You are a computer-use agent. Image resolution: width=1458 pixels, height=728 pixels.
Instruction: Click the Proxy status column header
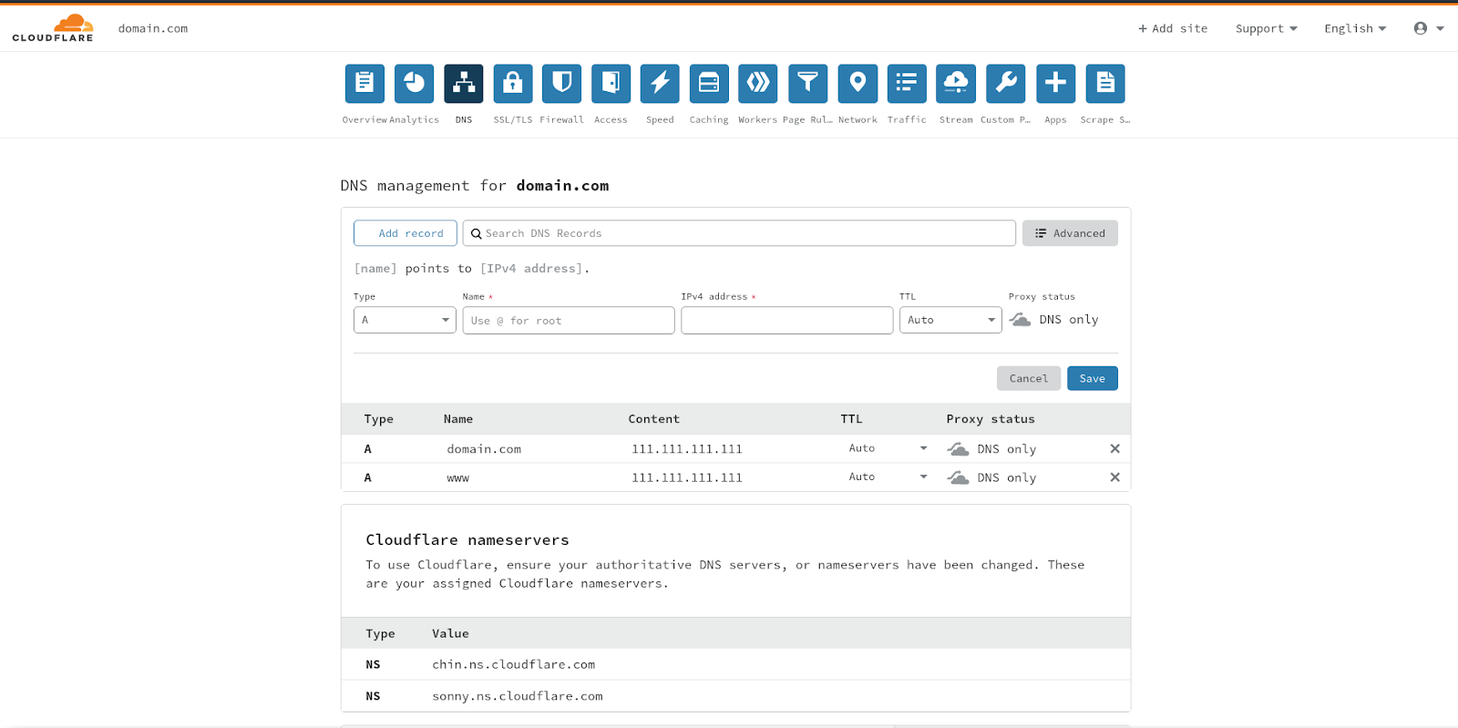(991, 419)
